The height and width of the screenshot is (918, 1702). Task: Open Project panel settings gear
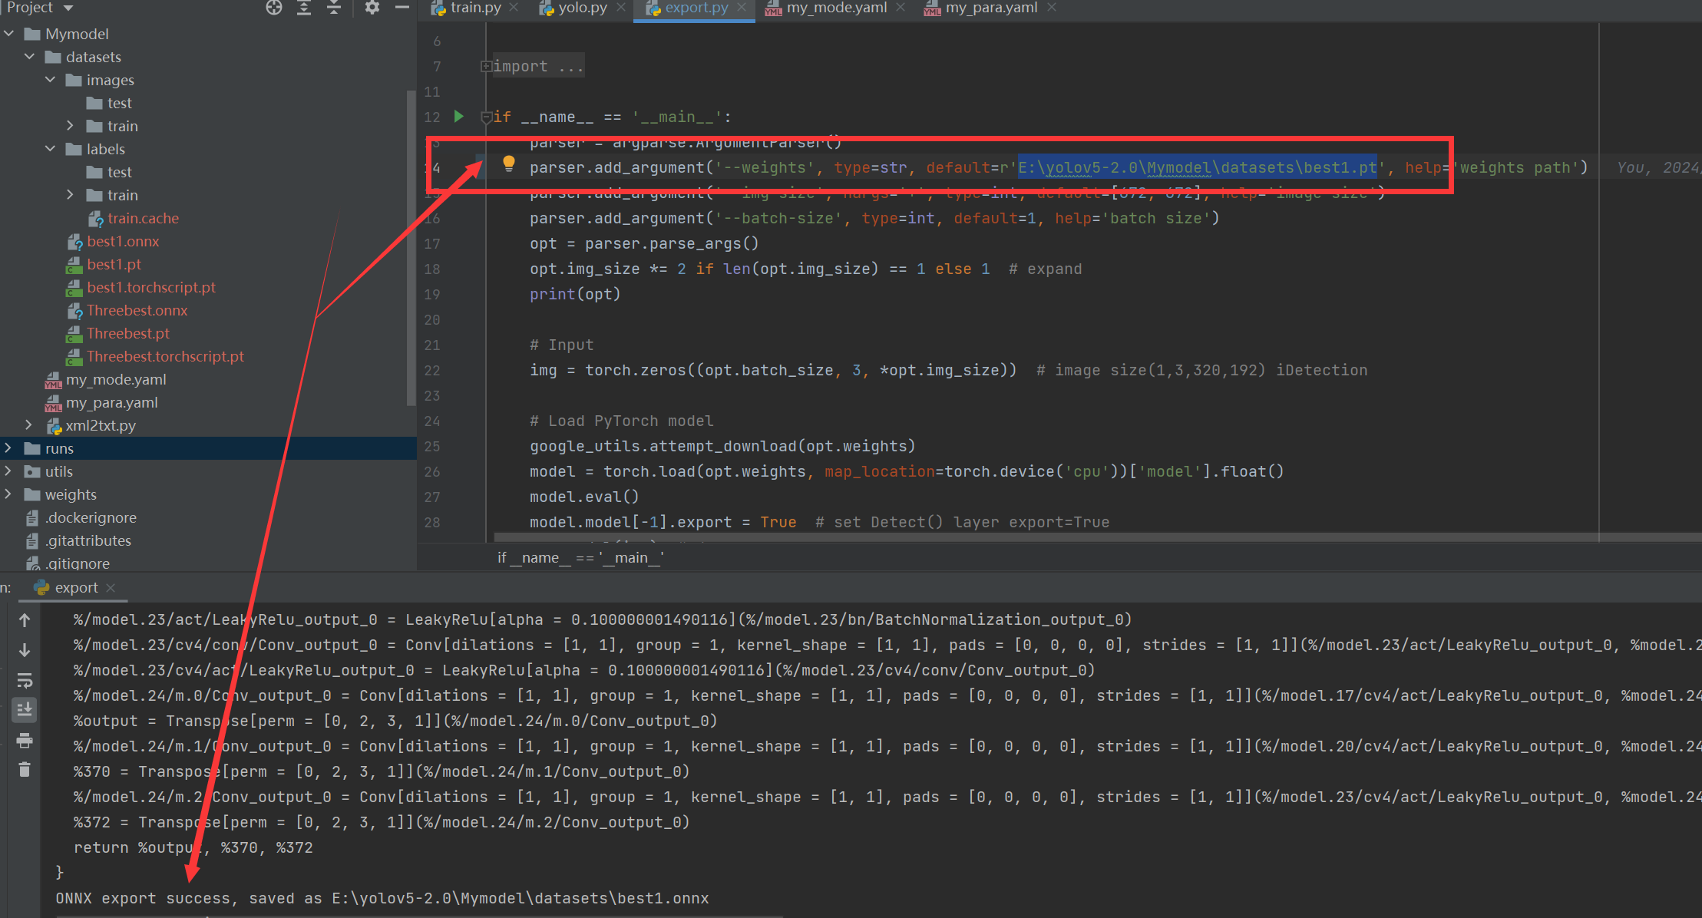[372, 8]
